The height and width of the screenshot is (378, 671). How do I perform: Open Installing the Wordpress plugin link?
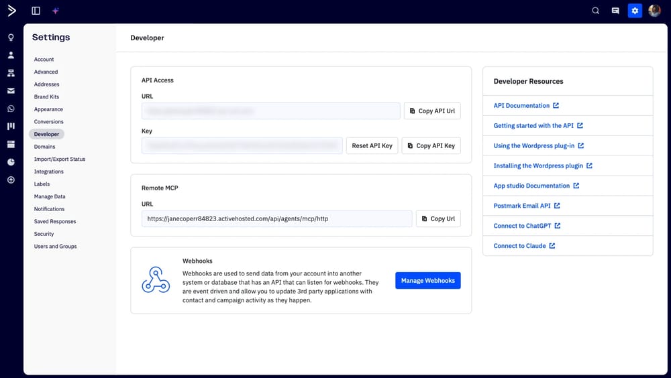[538, 166]
